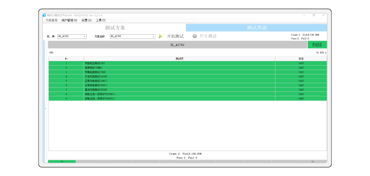
Task: Switch to the 测试界面 tab
Action: click(257, 28)
